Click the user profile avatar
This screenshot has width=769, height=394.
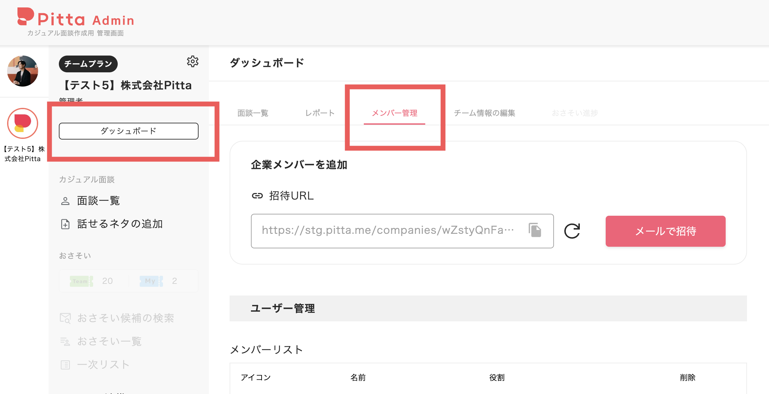[x=23, y=71]
